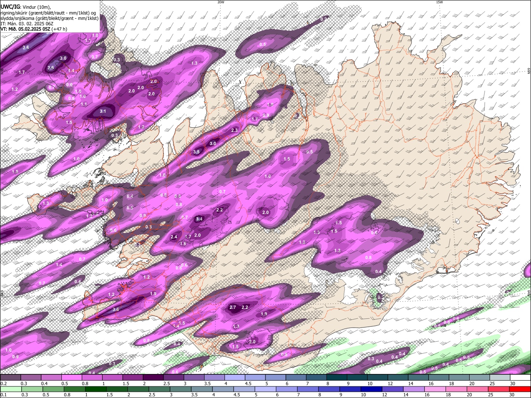Click the '0.1' label under the lower scale
This screenshot has height=398, width=531.
(3, 395)
